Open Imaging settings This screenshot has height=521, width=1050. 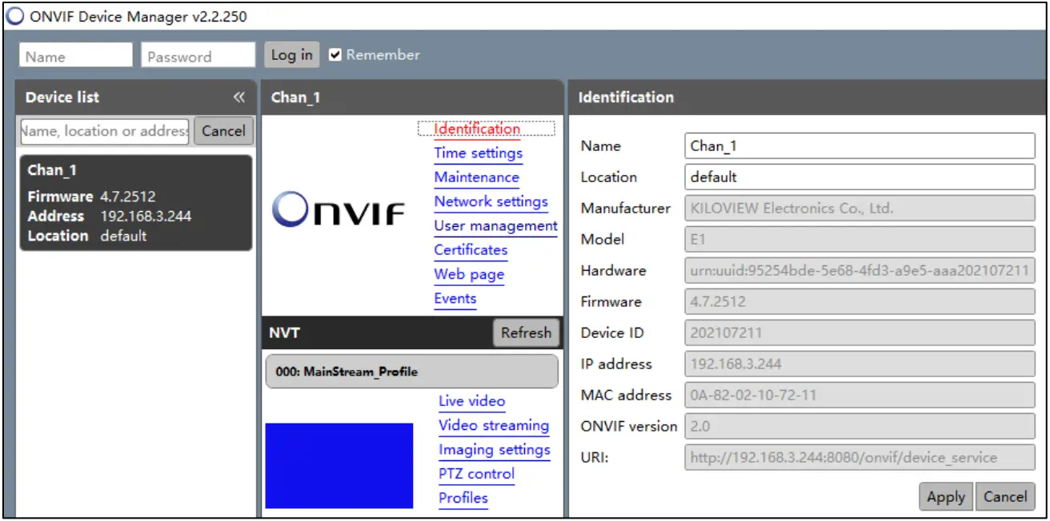[x=495, y=450]
